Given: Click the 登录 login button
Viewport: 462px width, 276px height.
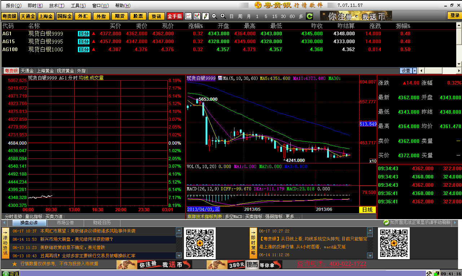Looking at the screenshot, I should tap(454, 15).
